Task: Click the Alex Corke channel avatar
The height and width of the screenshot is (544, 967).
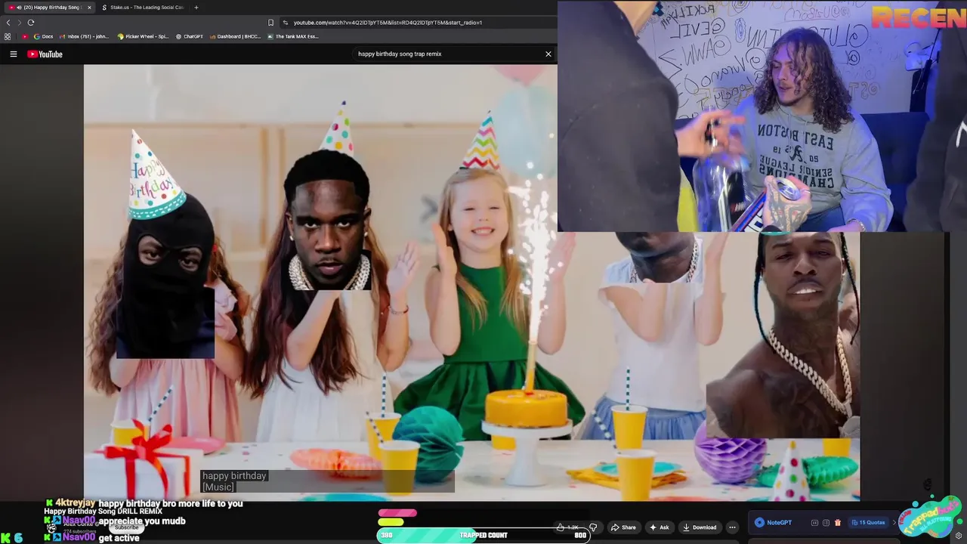Action: [x=51, y=527]
